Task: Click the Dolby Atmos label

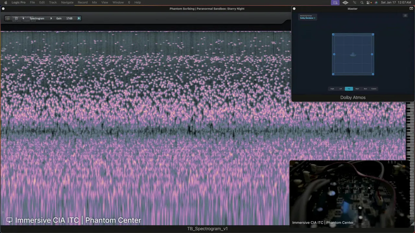Action: coord(353,97)
